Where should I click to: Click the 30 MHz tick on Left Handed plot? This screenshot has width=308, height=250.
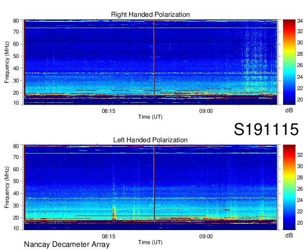pyautogui.click(x=16, y=206)
